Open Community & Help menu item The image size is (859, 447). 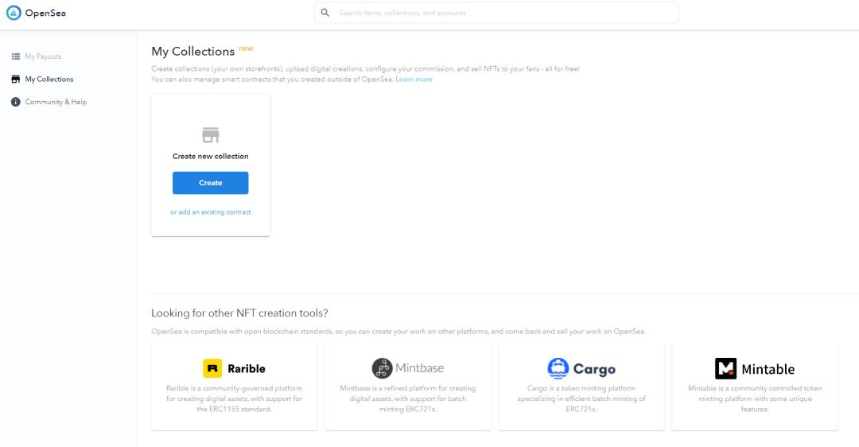56,102
